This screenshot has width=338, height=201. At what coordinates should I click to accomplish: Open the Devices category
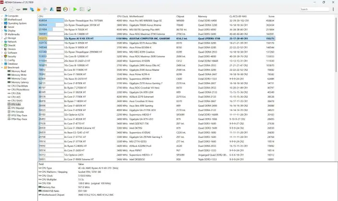(x=12, y=49)
